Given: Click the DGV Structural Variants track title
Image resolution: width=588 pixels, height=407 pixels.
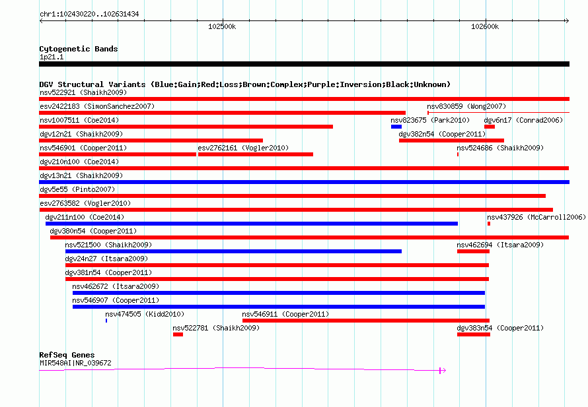Looking at the screenshot, I should (244, 84).
